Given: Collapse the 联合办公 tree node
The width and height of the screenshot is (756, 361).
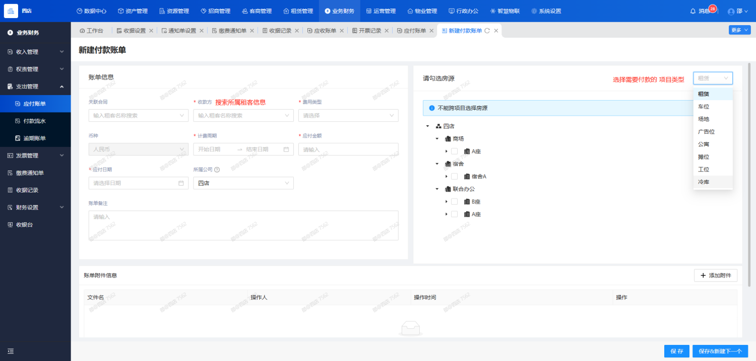Looking at the screenshot, I should tap(437, 189).
